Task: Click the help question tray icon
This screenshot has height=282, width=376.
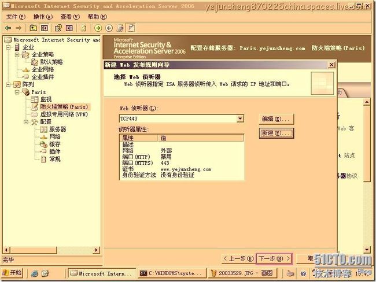Action: pyautogui.click(x=303, y=273)
